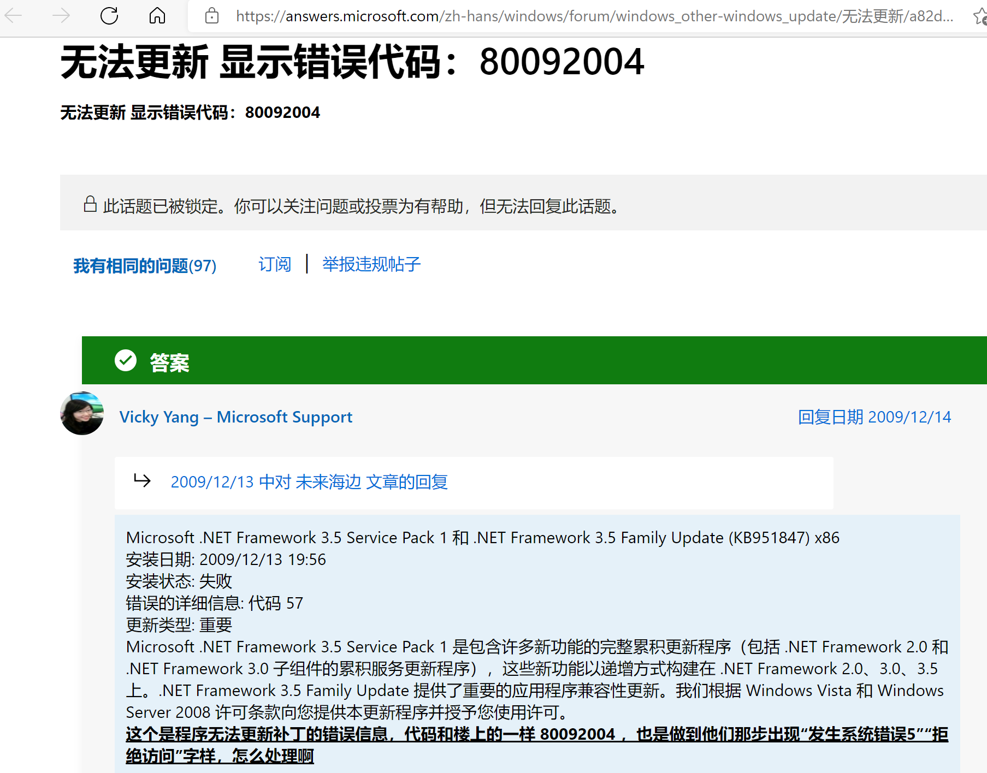This screenshot has height=773, width=987.
Task: Open Vicky Yang profile avatar
Action: click(x=82, y=413)
